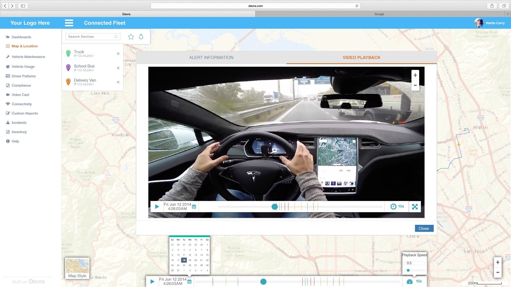Viewport: 511px width, 287px height.
Task: Click the favorites star icon
Action: (x=131, y=37)
